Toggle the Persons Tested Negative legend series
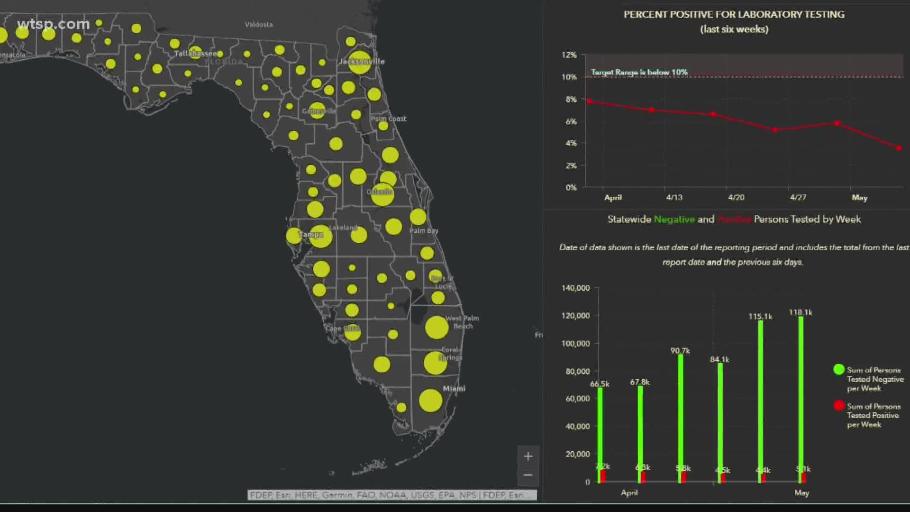This screenshot has height=512, width=910. click(x=874, y=379)
